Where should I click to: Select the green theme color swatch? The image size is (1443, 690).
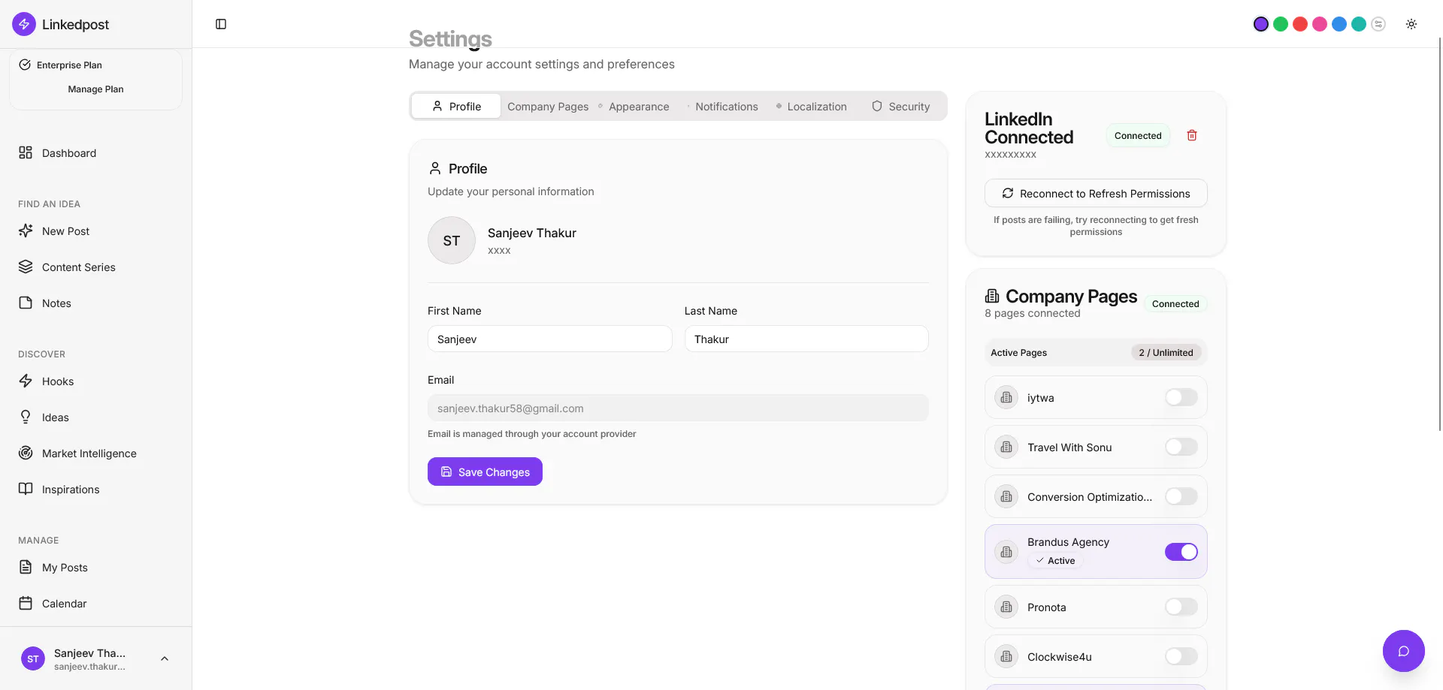tap(1281, 24)
